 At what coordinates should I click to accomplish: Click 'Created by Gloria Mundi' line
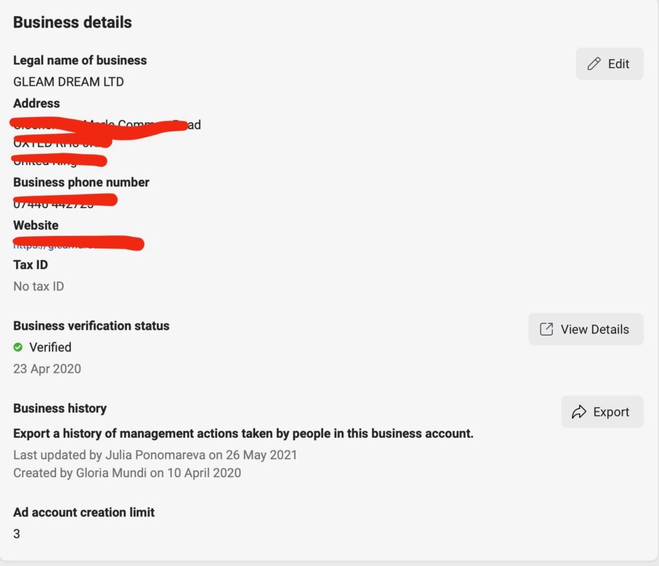127,473
